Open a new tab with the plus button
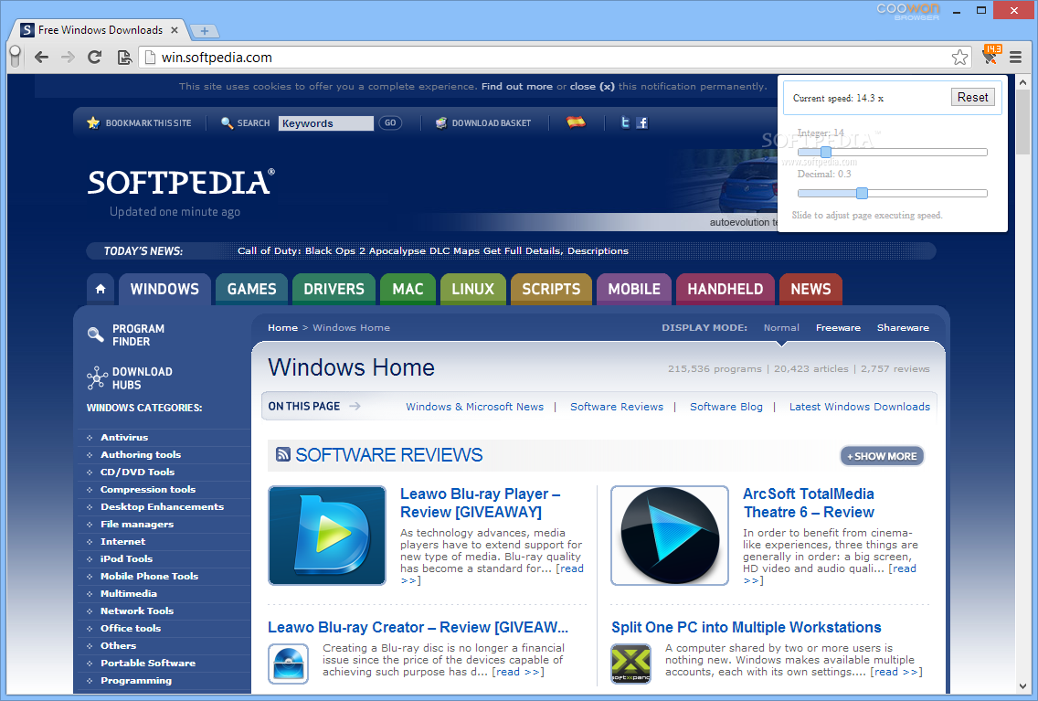 (205, 30)
